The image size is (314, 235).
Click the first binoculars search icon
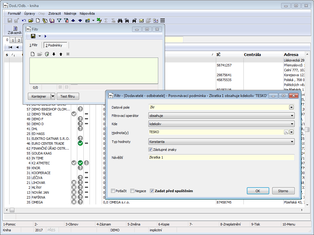[120, 21]
